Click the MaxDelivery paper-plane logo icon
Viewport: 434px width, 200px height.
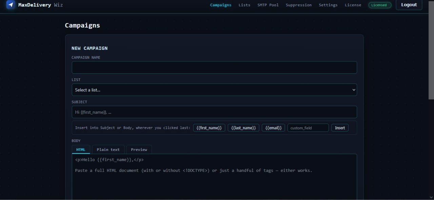click(11, 5)
